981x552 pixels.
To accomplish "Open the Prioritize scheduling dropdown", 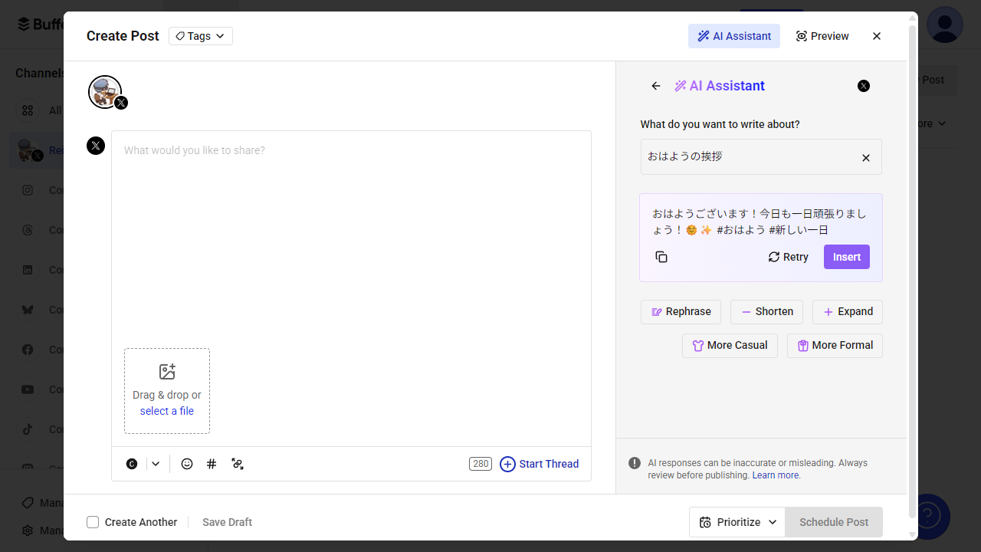I will coord(736,521).
